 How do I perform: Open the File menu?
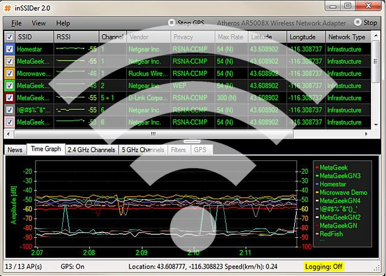16,23
